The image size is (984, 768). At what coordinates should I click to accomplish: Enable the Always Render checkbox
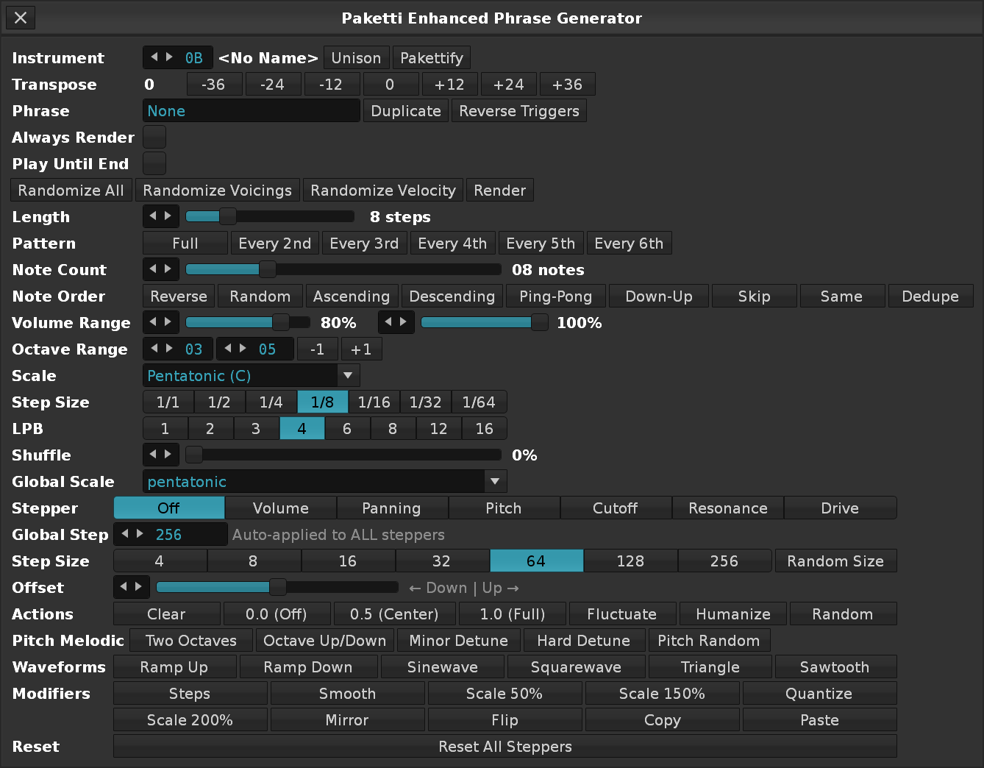[x=154, y=137]
